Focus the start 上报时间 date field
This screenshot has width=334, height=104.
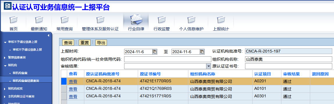click(138, 52)
